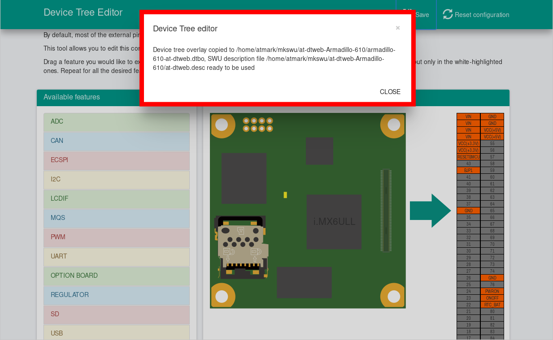Select the ADC feature
This screenshot has height=340, width=553.
(116, 122)
